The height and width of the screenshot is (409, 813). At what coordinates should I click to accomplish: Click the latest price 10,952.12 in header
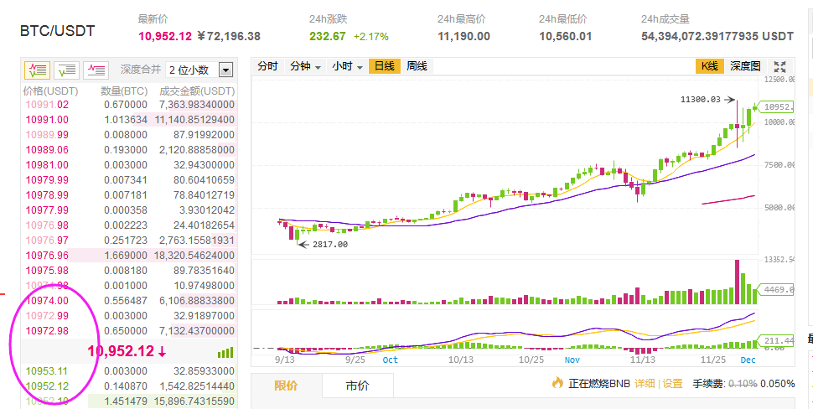tap(165, 36)
